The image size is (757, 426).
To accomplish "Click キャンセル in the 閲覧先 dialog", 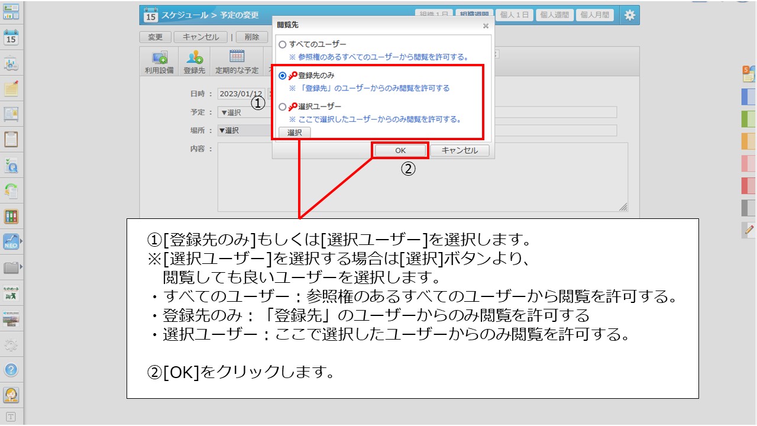I will 460,150.
